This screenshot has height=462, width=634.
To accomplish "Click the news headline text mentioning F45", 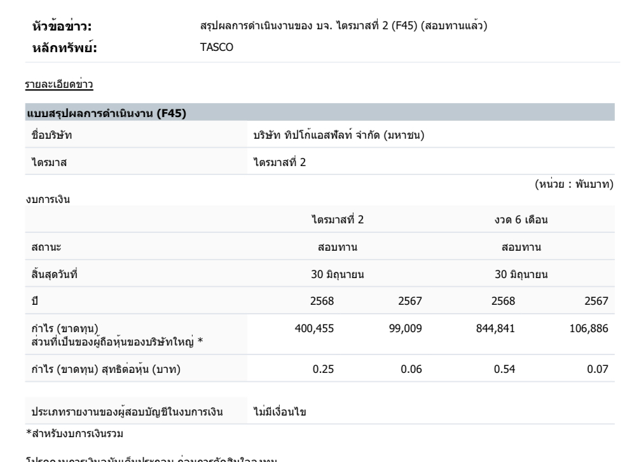I will pyautogui.click(x=344, y=26).
